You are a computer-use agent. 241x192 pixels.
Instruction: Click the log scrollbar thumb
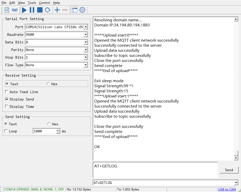pyautogui.click(x=236, y=153)
